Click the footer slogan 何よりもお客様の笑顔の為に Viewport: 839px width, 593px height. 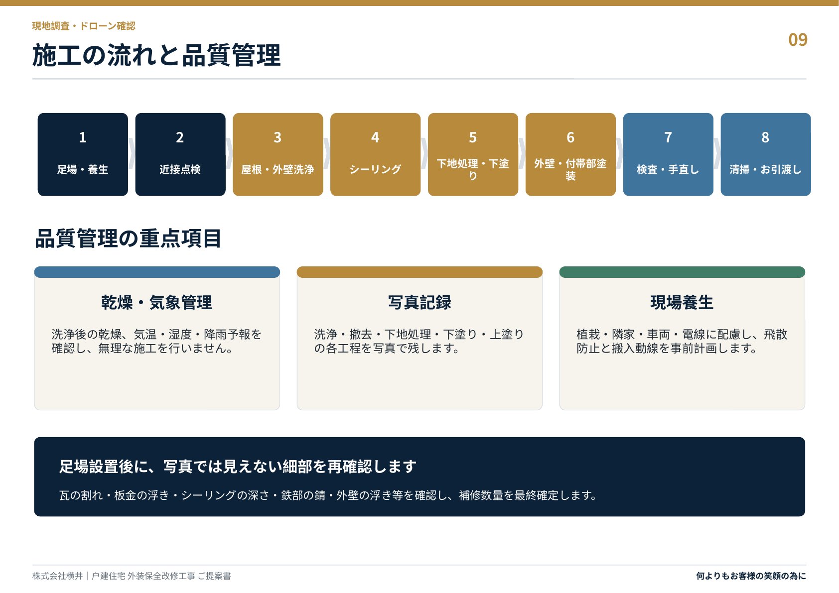(x=751, y=576)
